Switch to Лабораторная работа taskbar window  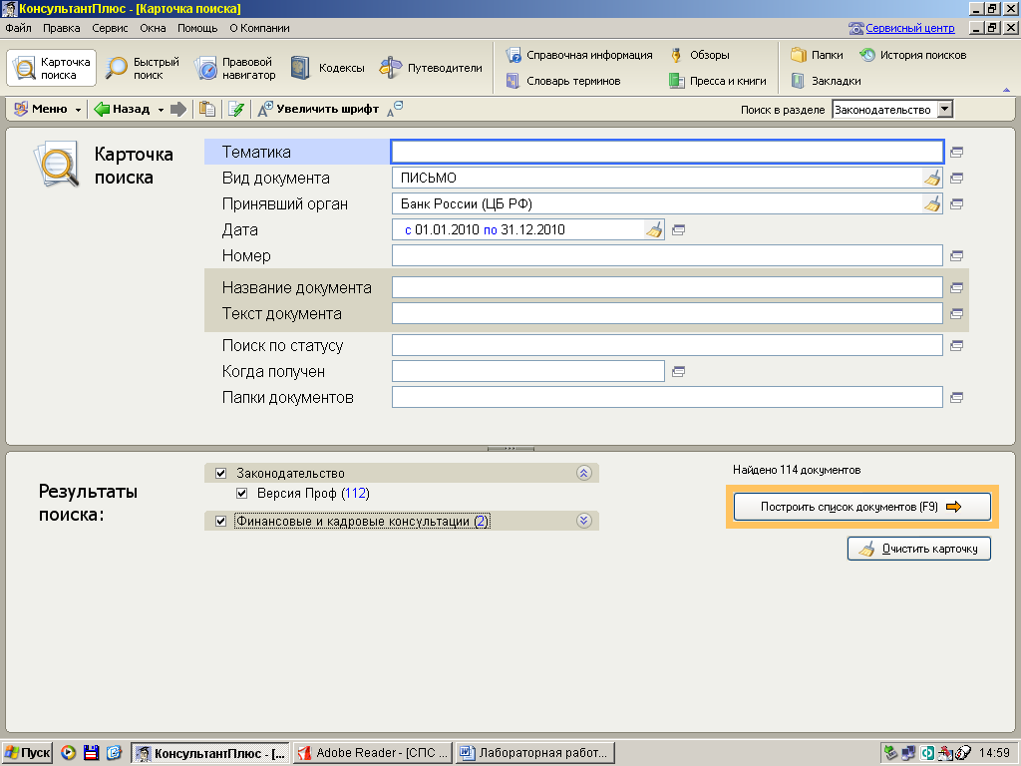coord(535,753)
